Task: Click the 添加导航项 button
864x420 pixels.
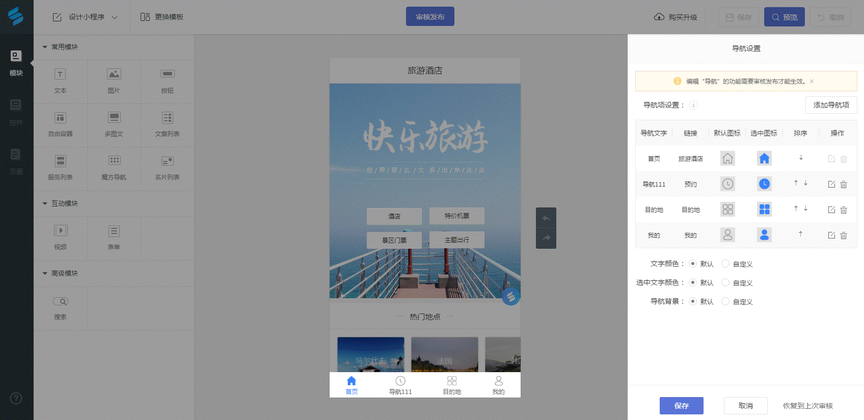Action: (831, 105)
